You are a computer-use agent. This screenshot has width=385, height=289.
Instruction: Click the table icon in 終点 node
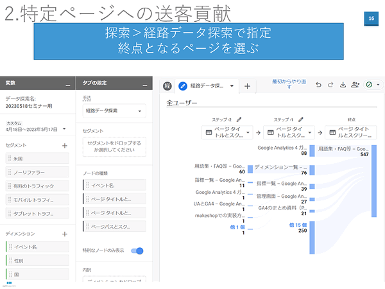click(x=332, y=132)
